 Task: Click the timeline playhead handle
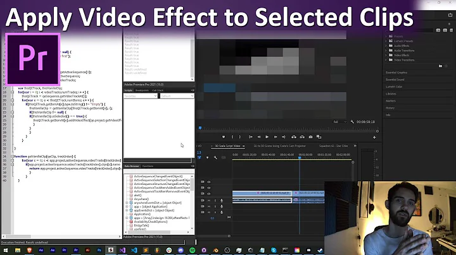[300, 157]
